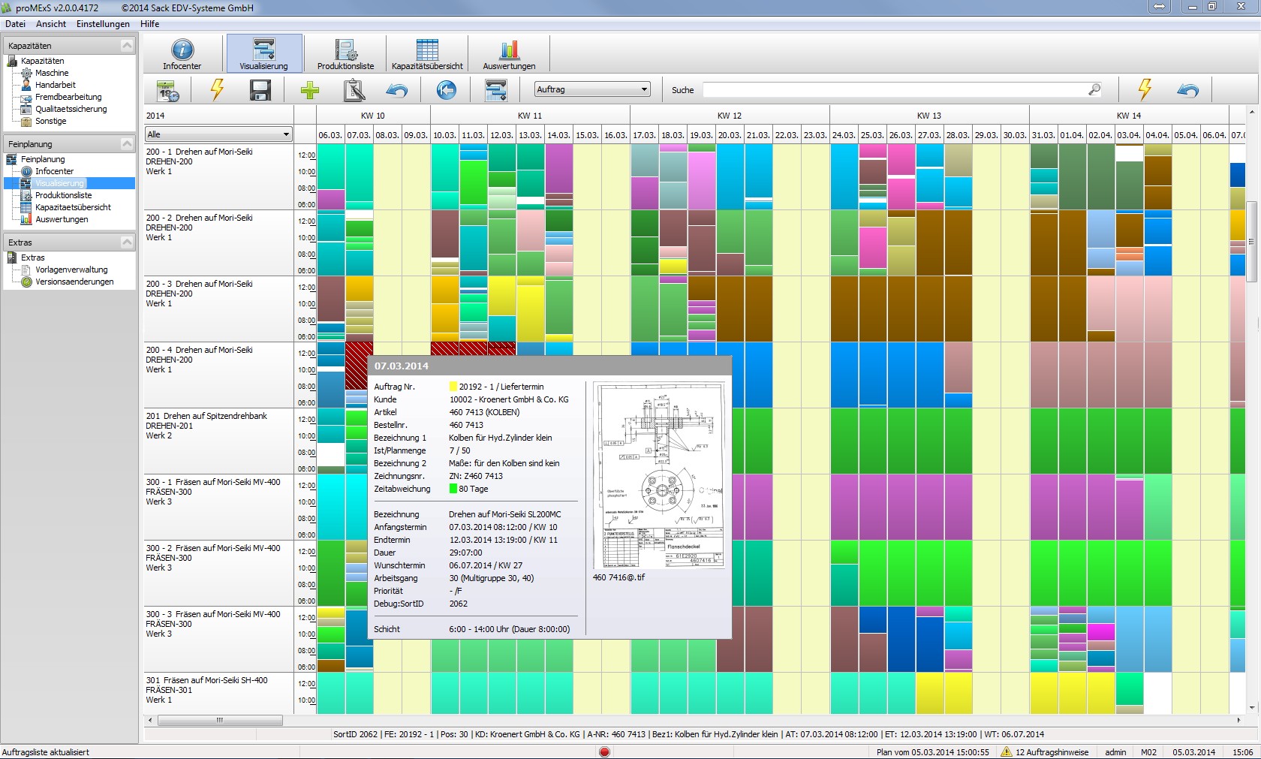Open the Produktionsliste toolbar view
The width and height of the screenshot is (1261, 759).
click(x=345, y=54)
